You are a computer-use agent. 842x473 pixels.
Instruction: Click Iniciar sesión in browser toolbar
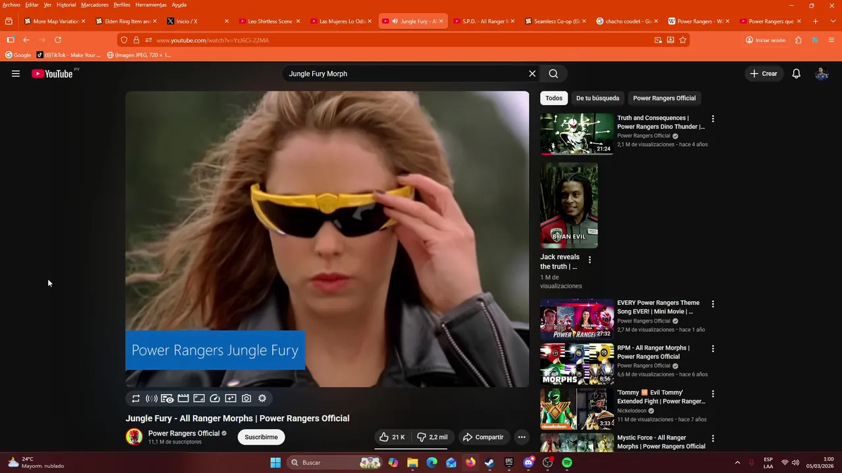(x=766, y=40)
